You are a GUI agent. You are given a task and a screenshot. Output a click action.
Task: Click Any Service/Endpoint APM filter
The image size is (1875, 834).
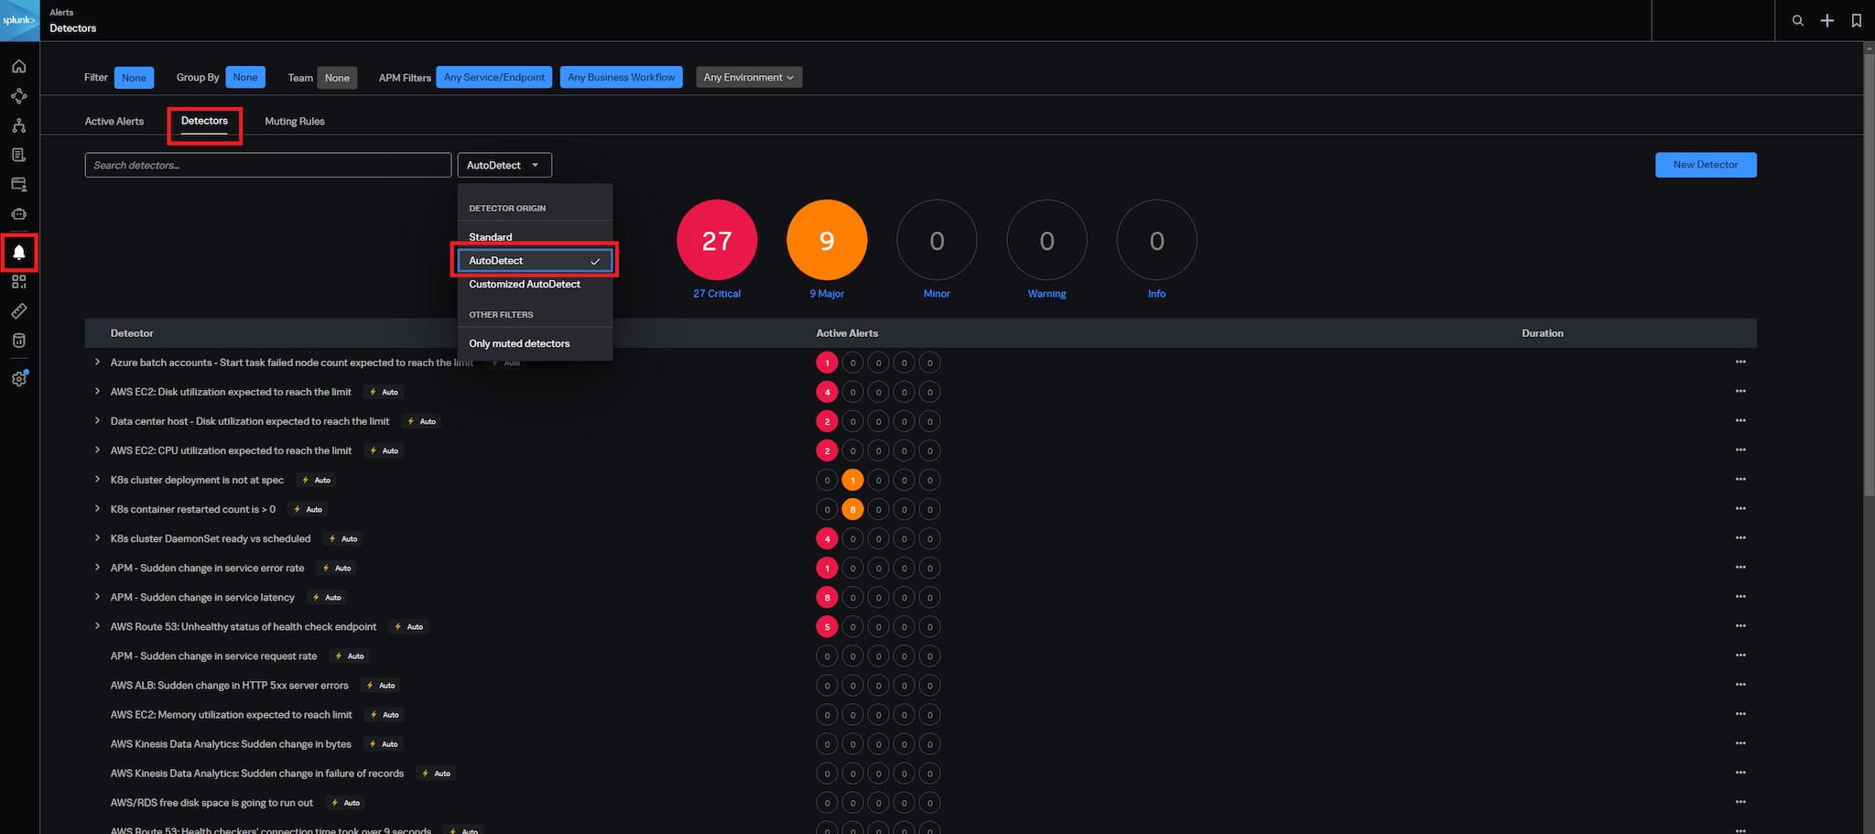(x=494, y=77)
